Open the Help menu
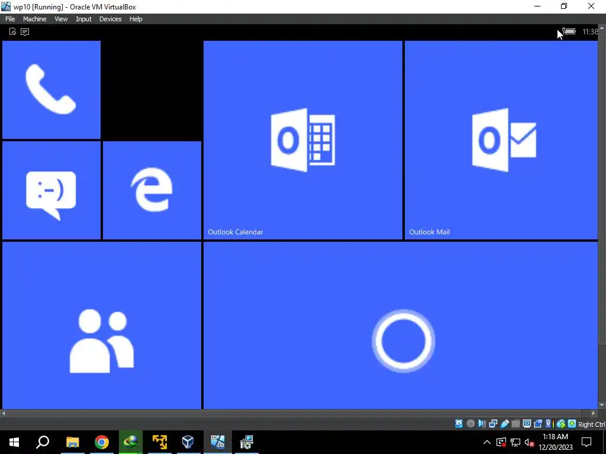 [x=136, y=19]
